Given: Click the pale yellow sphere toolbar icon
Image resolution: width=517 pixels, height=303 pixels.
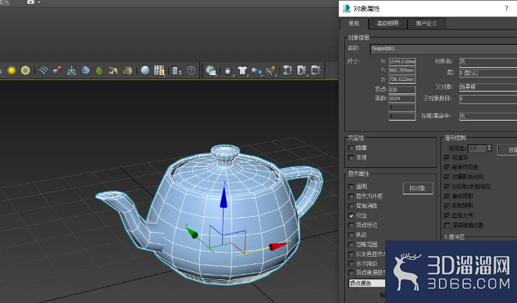Looking at the screenshot, I should pyautogui.click(x=25, y=70).
